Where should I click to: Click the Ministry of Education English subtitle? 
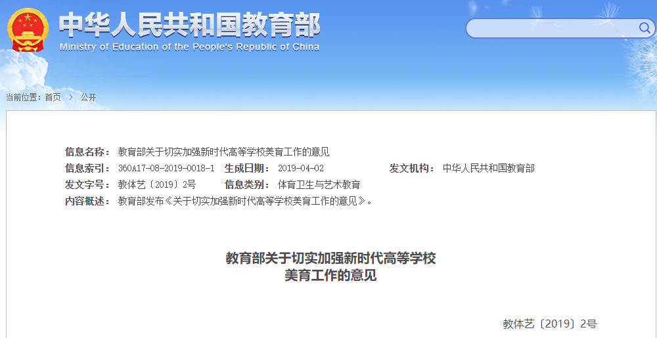tap(189, 47)
